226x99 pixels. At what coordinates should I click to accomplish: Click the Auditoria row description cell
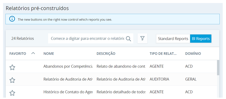121,79
